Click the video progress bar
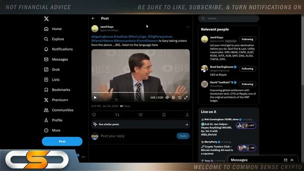This screenshot has height=171, width=304. click(141, 93)
